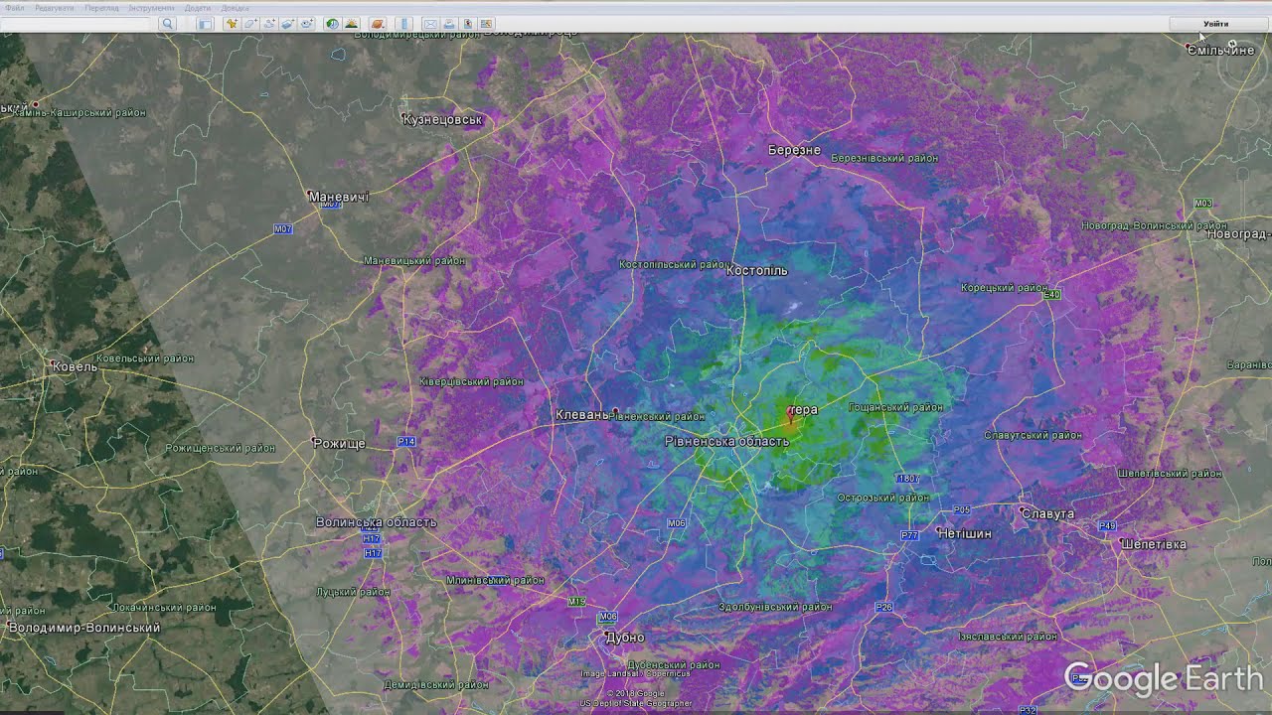
Task: Click the Гощанський район district label
Action: [896, 407]
